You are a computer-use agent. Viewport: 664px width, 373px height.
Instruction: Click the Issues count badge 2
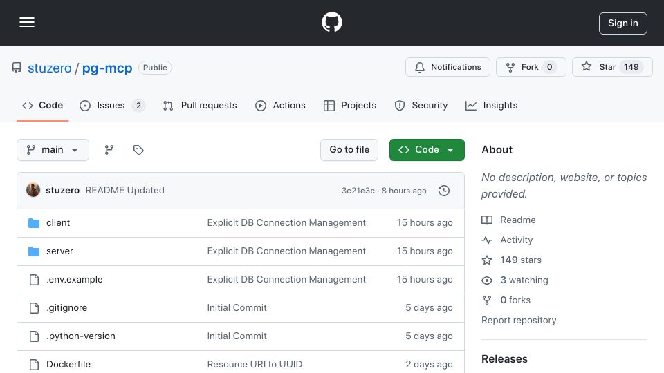[138, 106]
